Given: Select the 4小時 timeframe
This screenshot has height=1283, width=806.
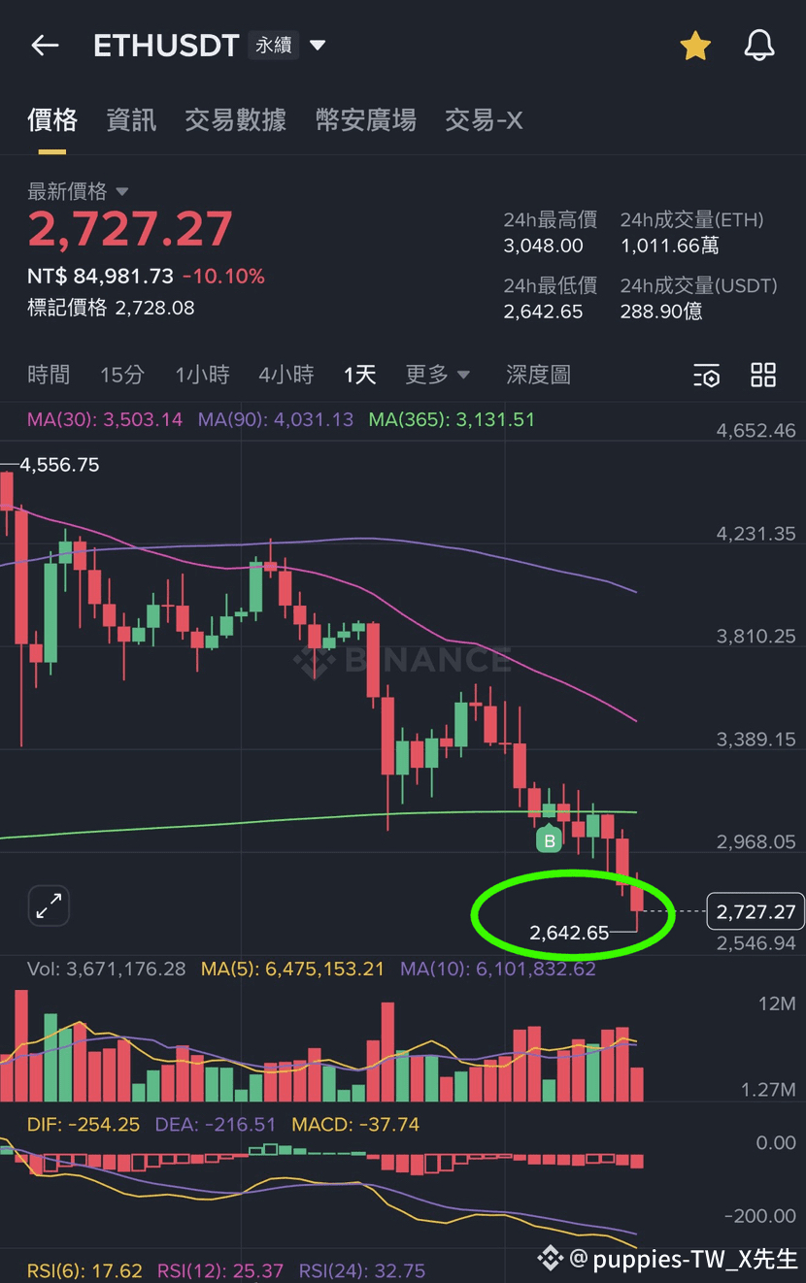Looking at the screenshot, I should coord(286,375).
